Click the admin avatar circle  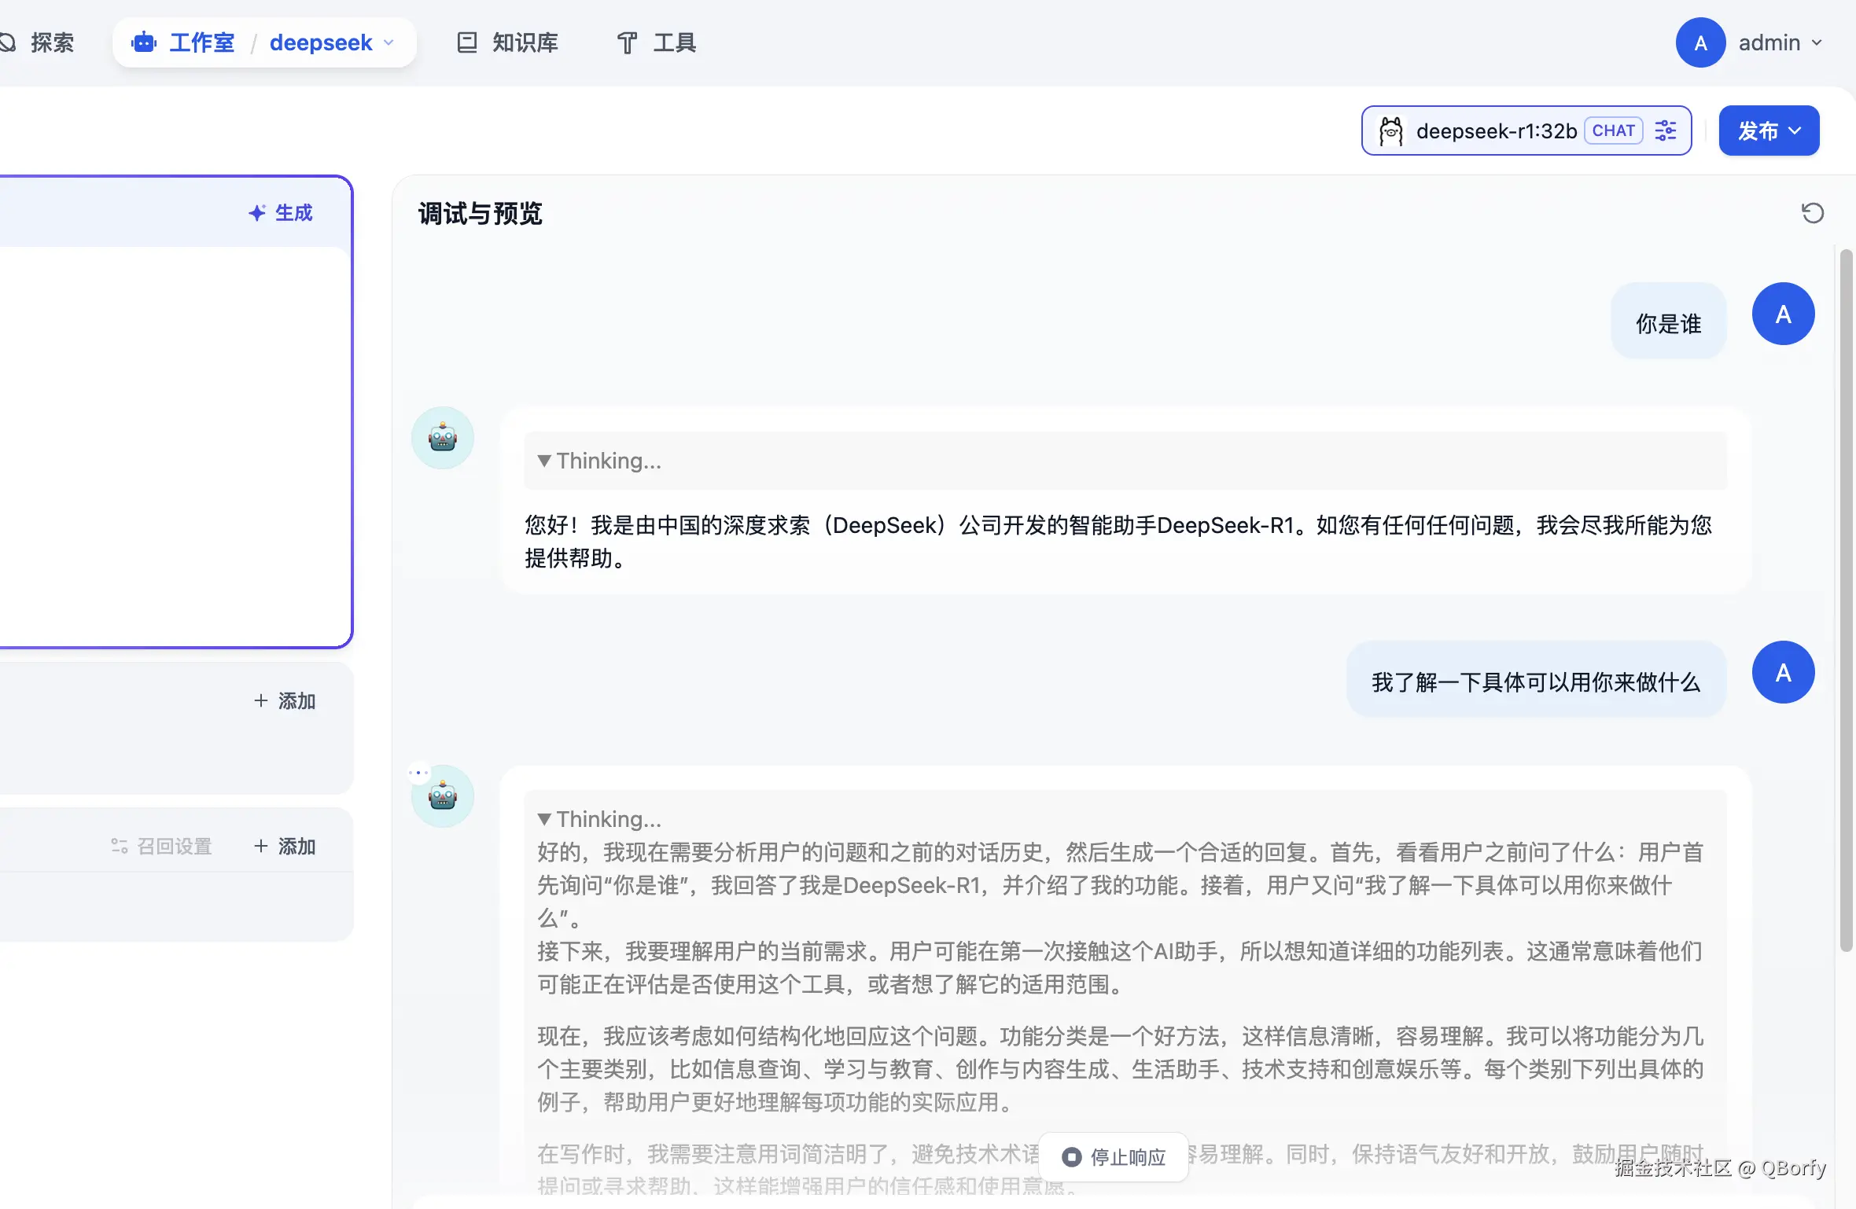click(1700, 42)
